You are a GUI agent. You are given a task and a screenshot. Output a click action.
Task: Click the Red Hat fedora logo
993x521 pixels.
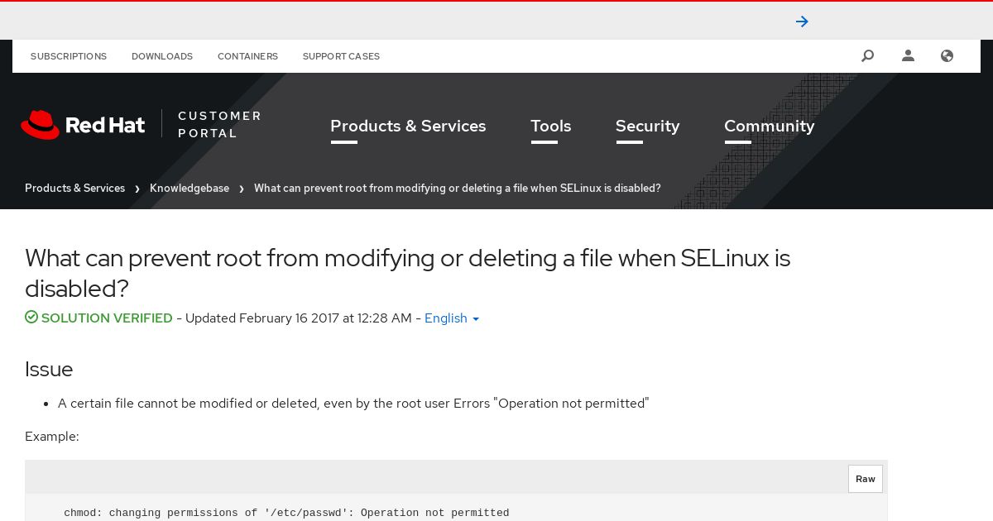pyautogui.click(x=41, y=125)
